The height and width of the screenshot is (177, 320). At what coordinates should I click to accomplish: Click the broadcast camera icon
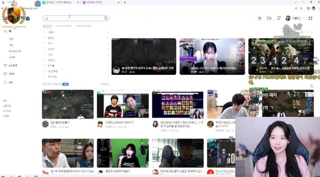[x=269, y=18]
